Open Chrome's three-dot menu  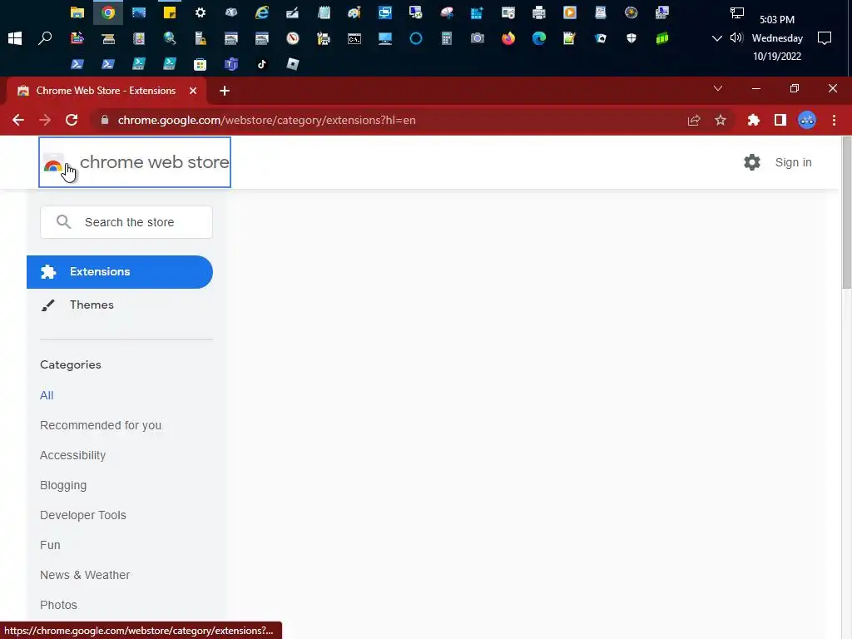834,120
